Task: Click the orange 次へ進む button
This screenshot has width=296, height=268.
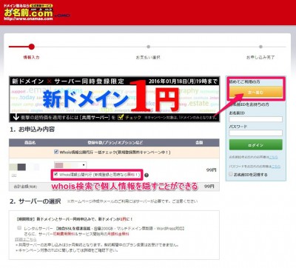Action: pos(255,93)
